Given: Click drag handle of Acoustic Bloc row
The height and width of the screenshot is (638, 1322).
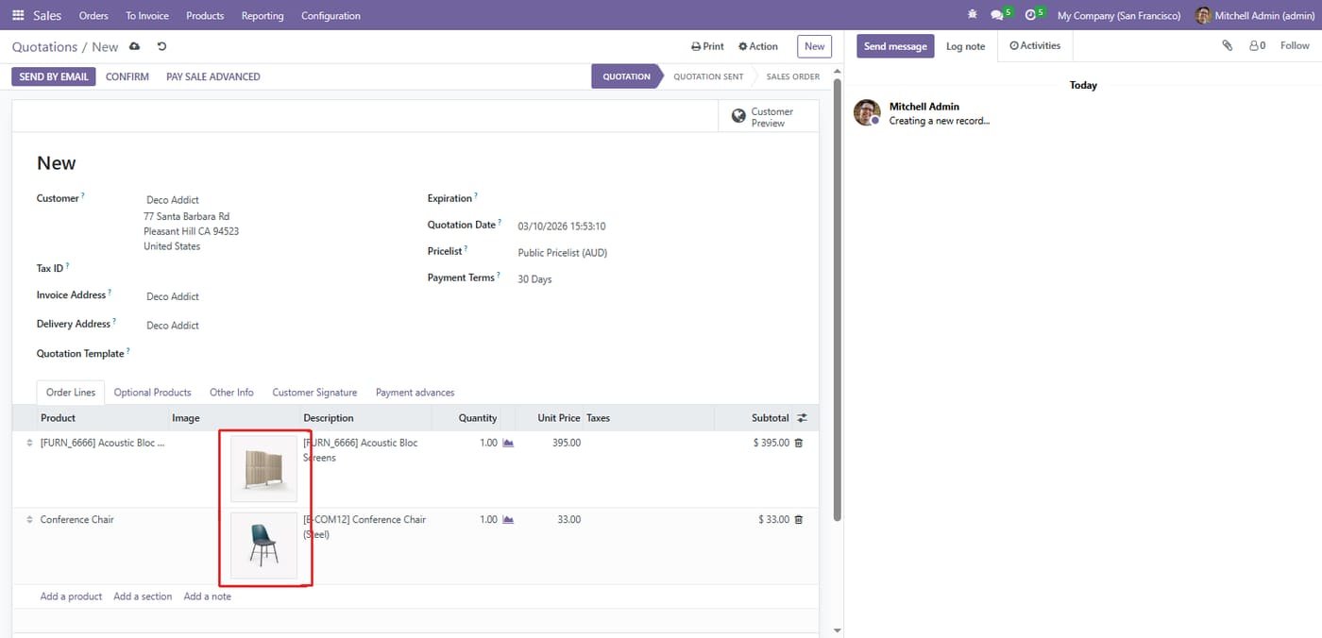Looking at the screenshot, I should (x=29, y=443).
